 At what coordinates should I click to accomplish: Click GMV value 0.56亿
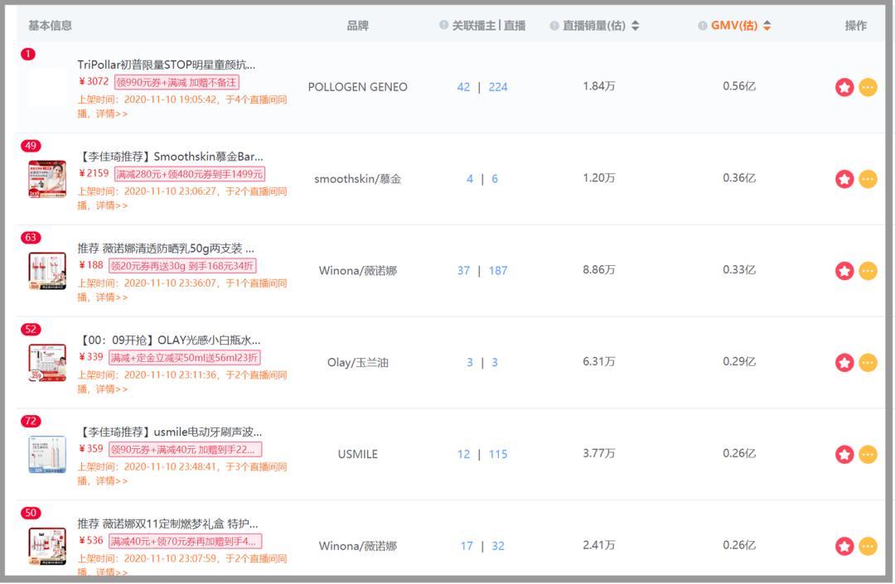739,86
